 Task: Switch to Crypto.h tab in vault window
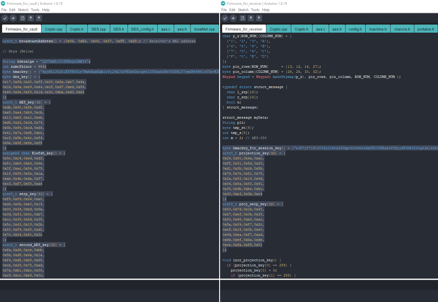(77, 29)
